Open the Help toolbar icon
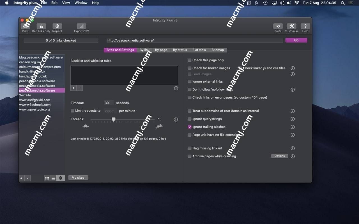 [x=305, y=26]
